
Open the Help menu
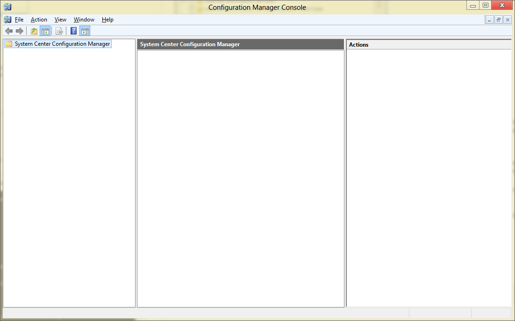point(107,20)
